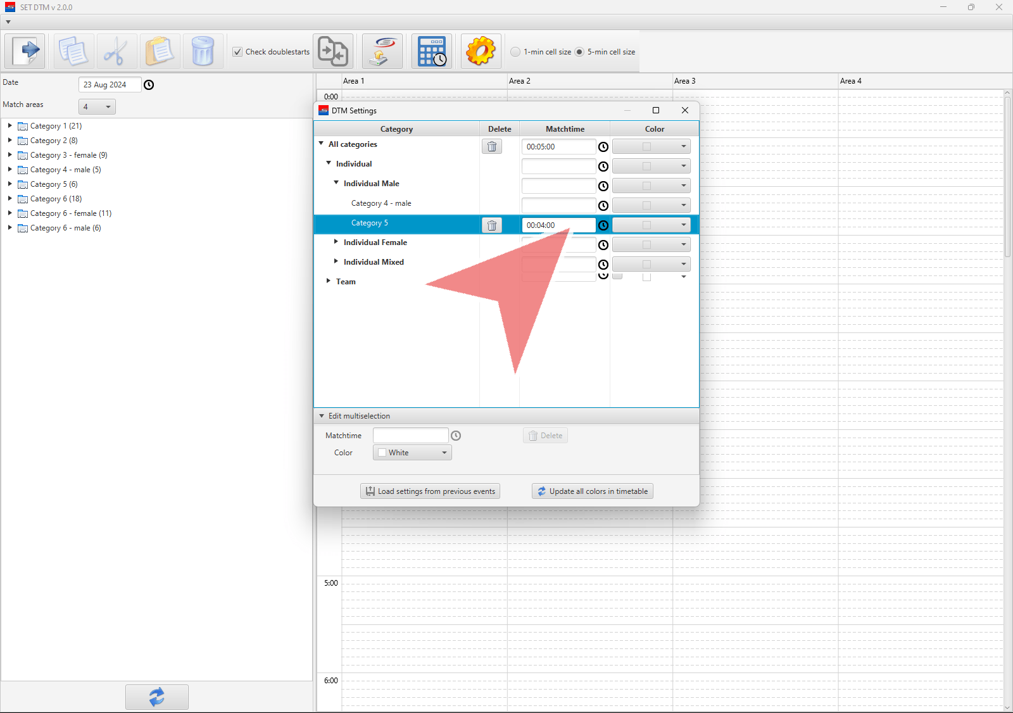Click the import arrow toolbar icon
Image resolution: width=1013 pixels, height=713 pixels.
[25, 51]
